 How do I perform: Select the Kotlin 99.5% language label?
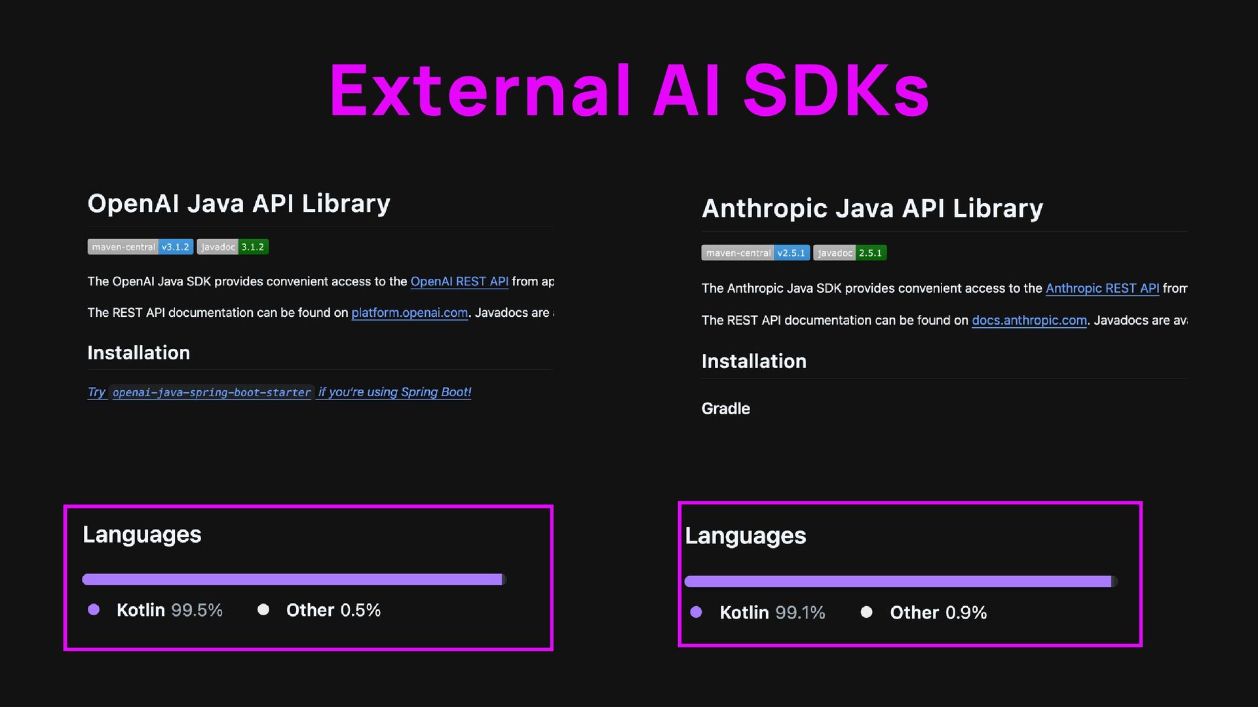(x=170, y=610)
